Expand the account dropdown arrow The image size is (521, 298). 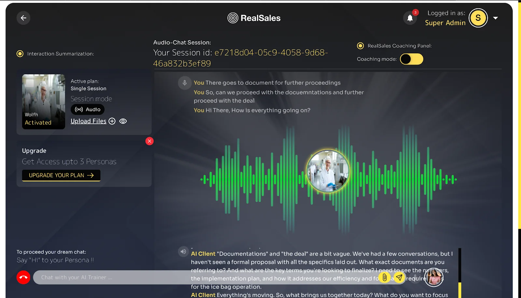pyautogui.click(x=496, y=18)
